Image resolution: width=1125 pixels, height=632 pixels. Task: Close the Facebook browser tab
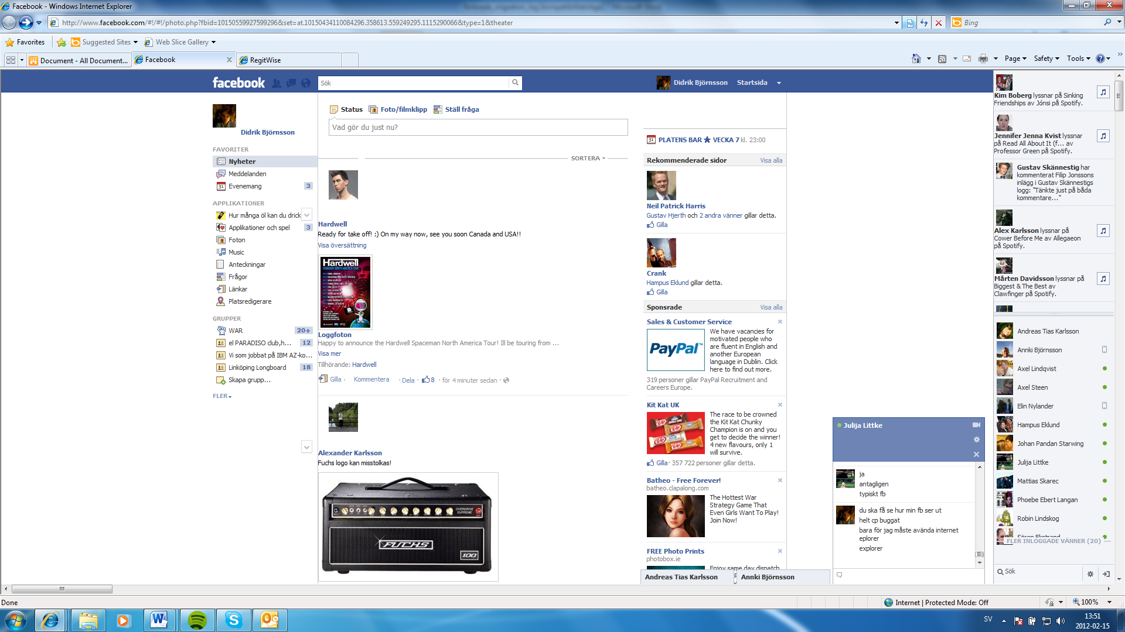coord(229,60)
